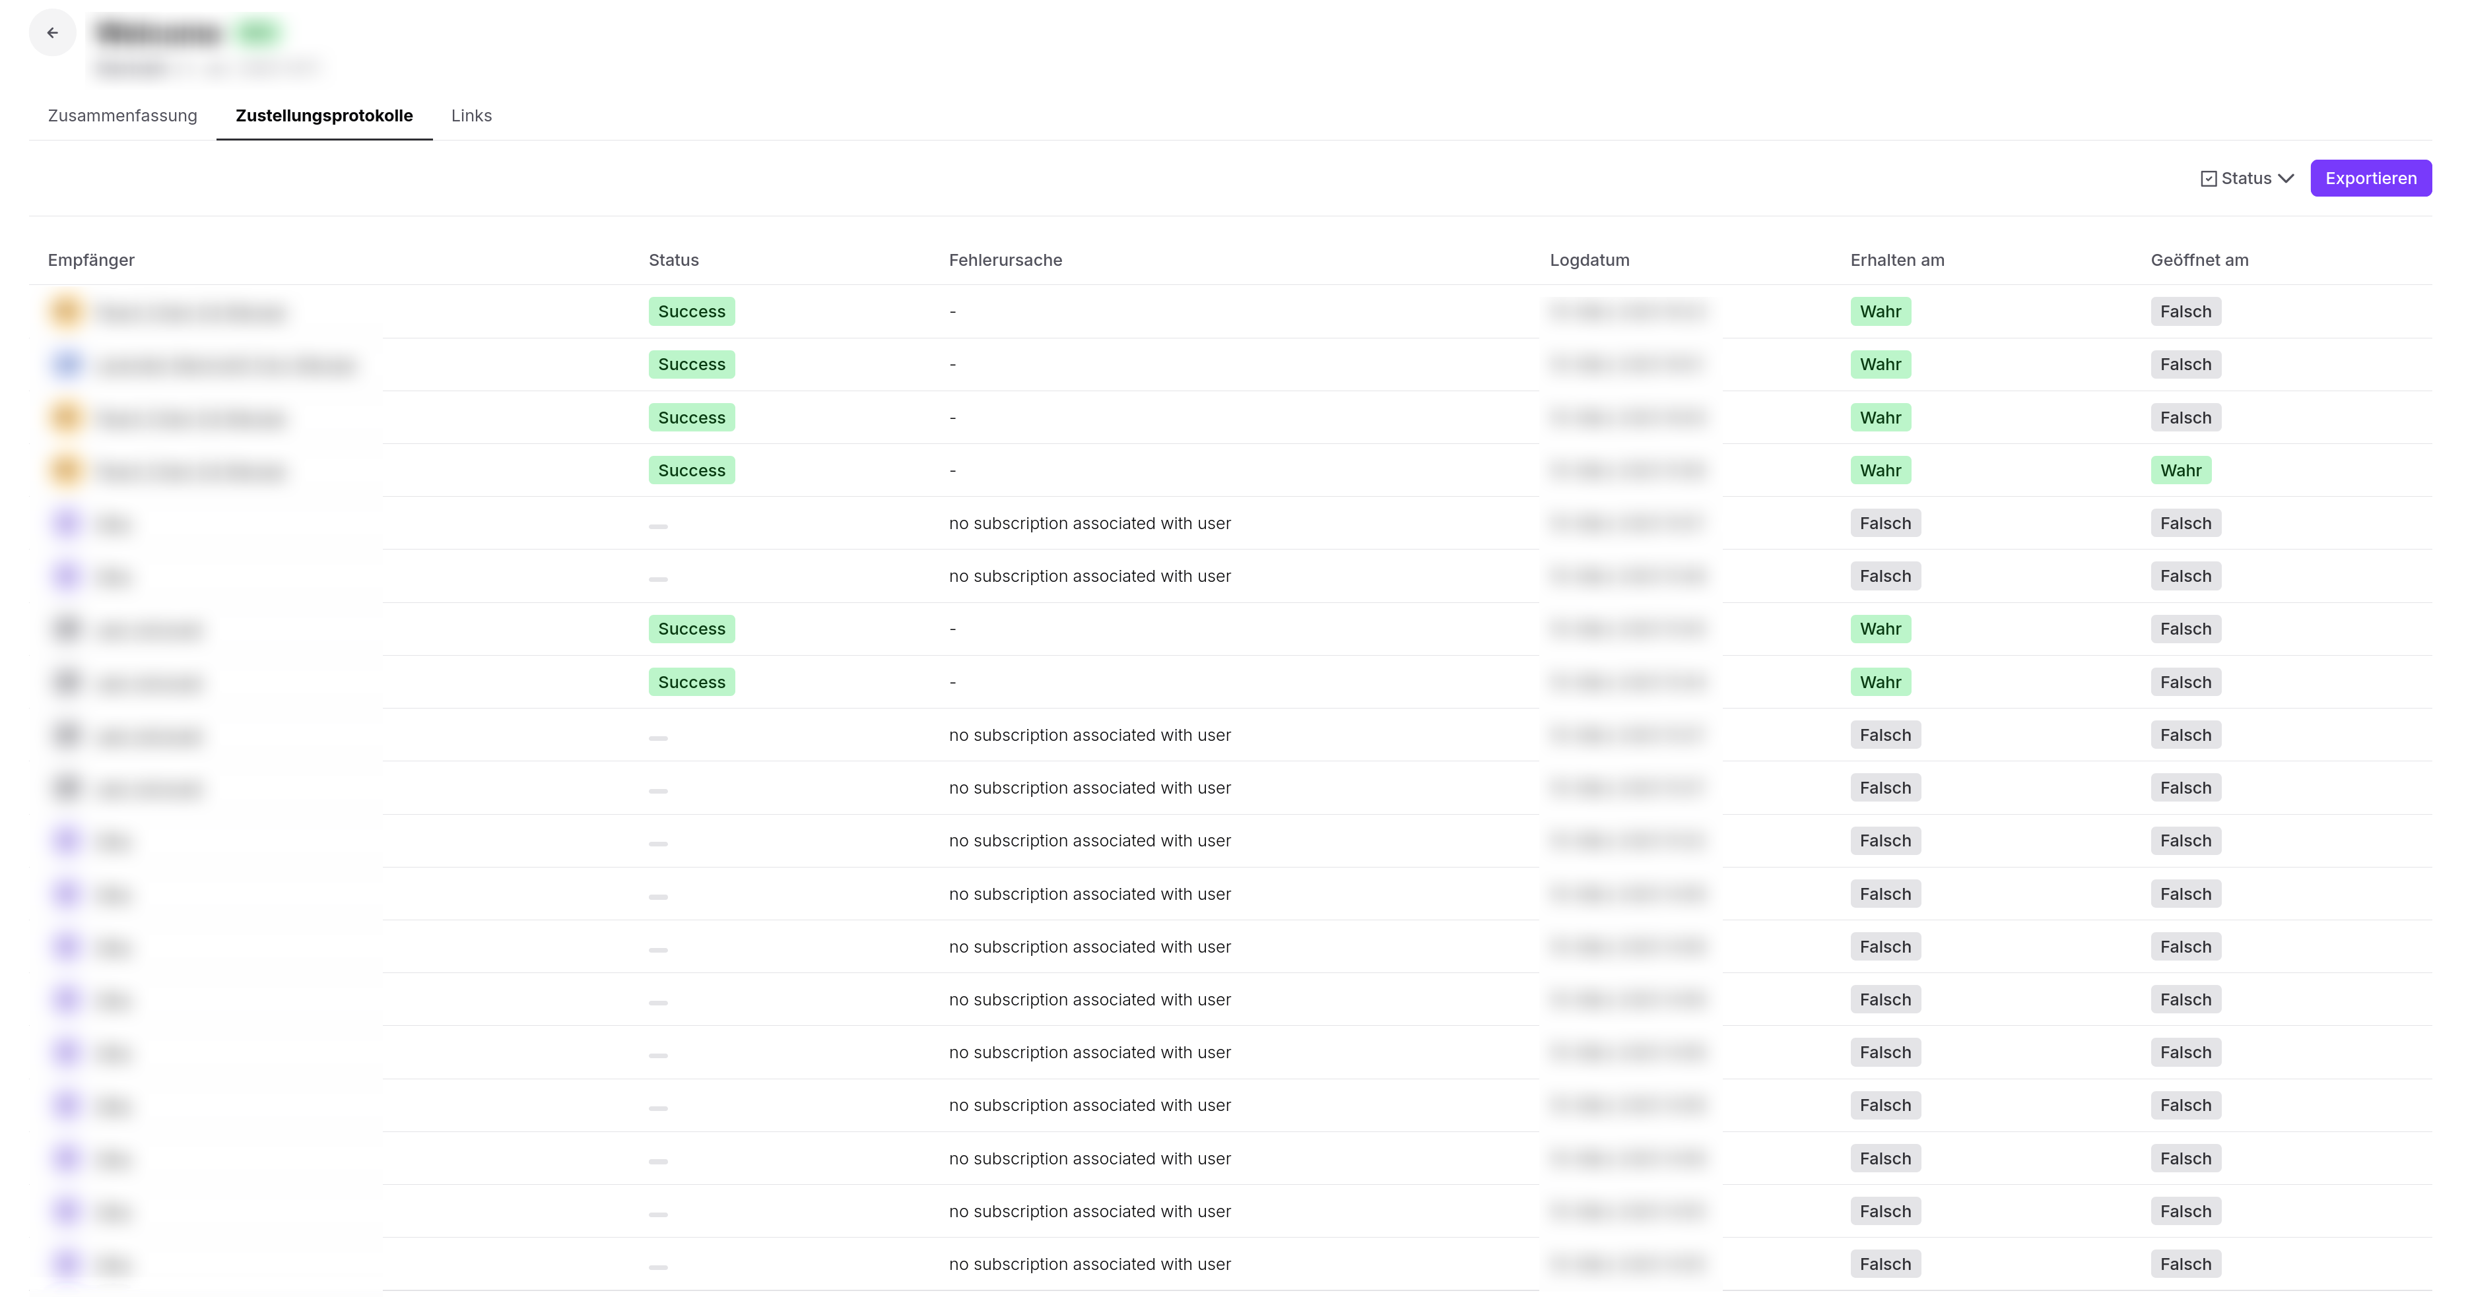The image size is (2466, 1297).
Task: Select the Zustellungsprotokolle tab
Action: point(325,115)
